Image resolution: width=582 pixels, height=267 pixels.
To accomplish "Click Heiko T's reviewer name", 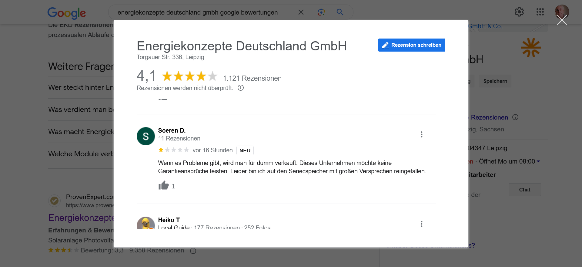I will coord(169,220).
